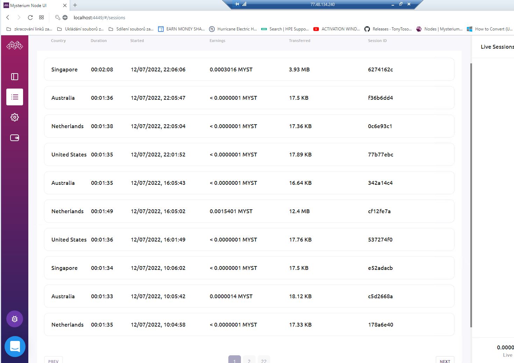The image size is (514, 363).
Task: Open the Dashboard sidebar icon
Action: (15, 77)
